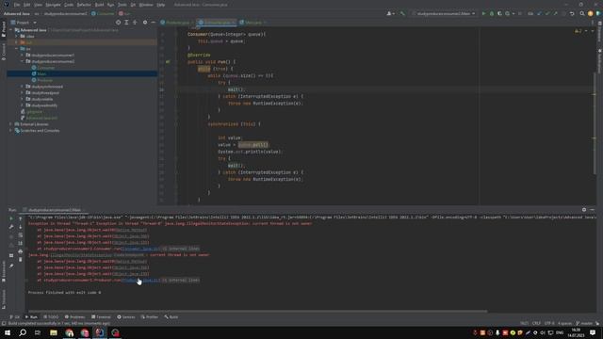The width and height of the screenshot is (603, 339).
Task: Open the Producer.java link in stack trace
Action: 139,281
